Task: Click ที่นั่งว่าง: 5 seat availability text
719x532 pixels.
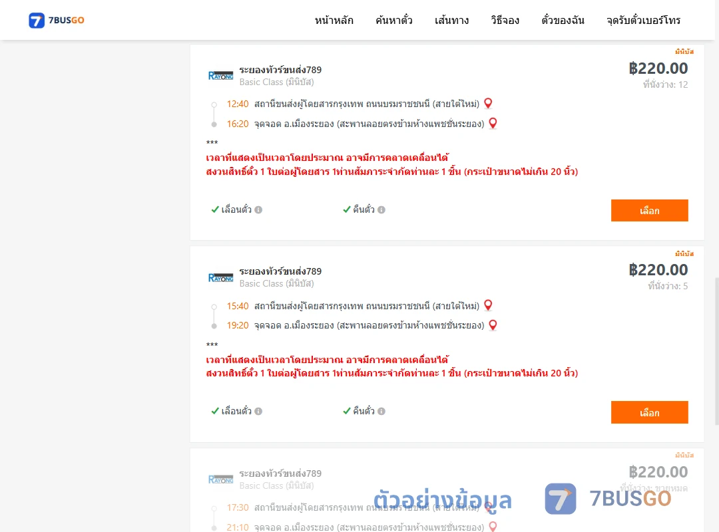Action: [668, 286]
